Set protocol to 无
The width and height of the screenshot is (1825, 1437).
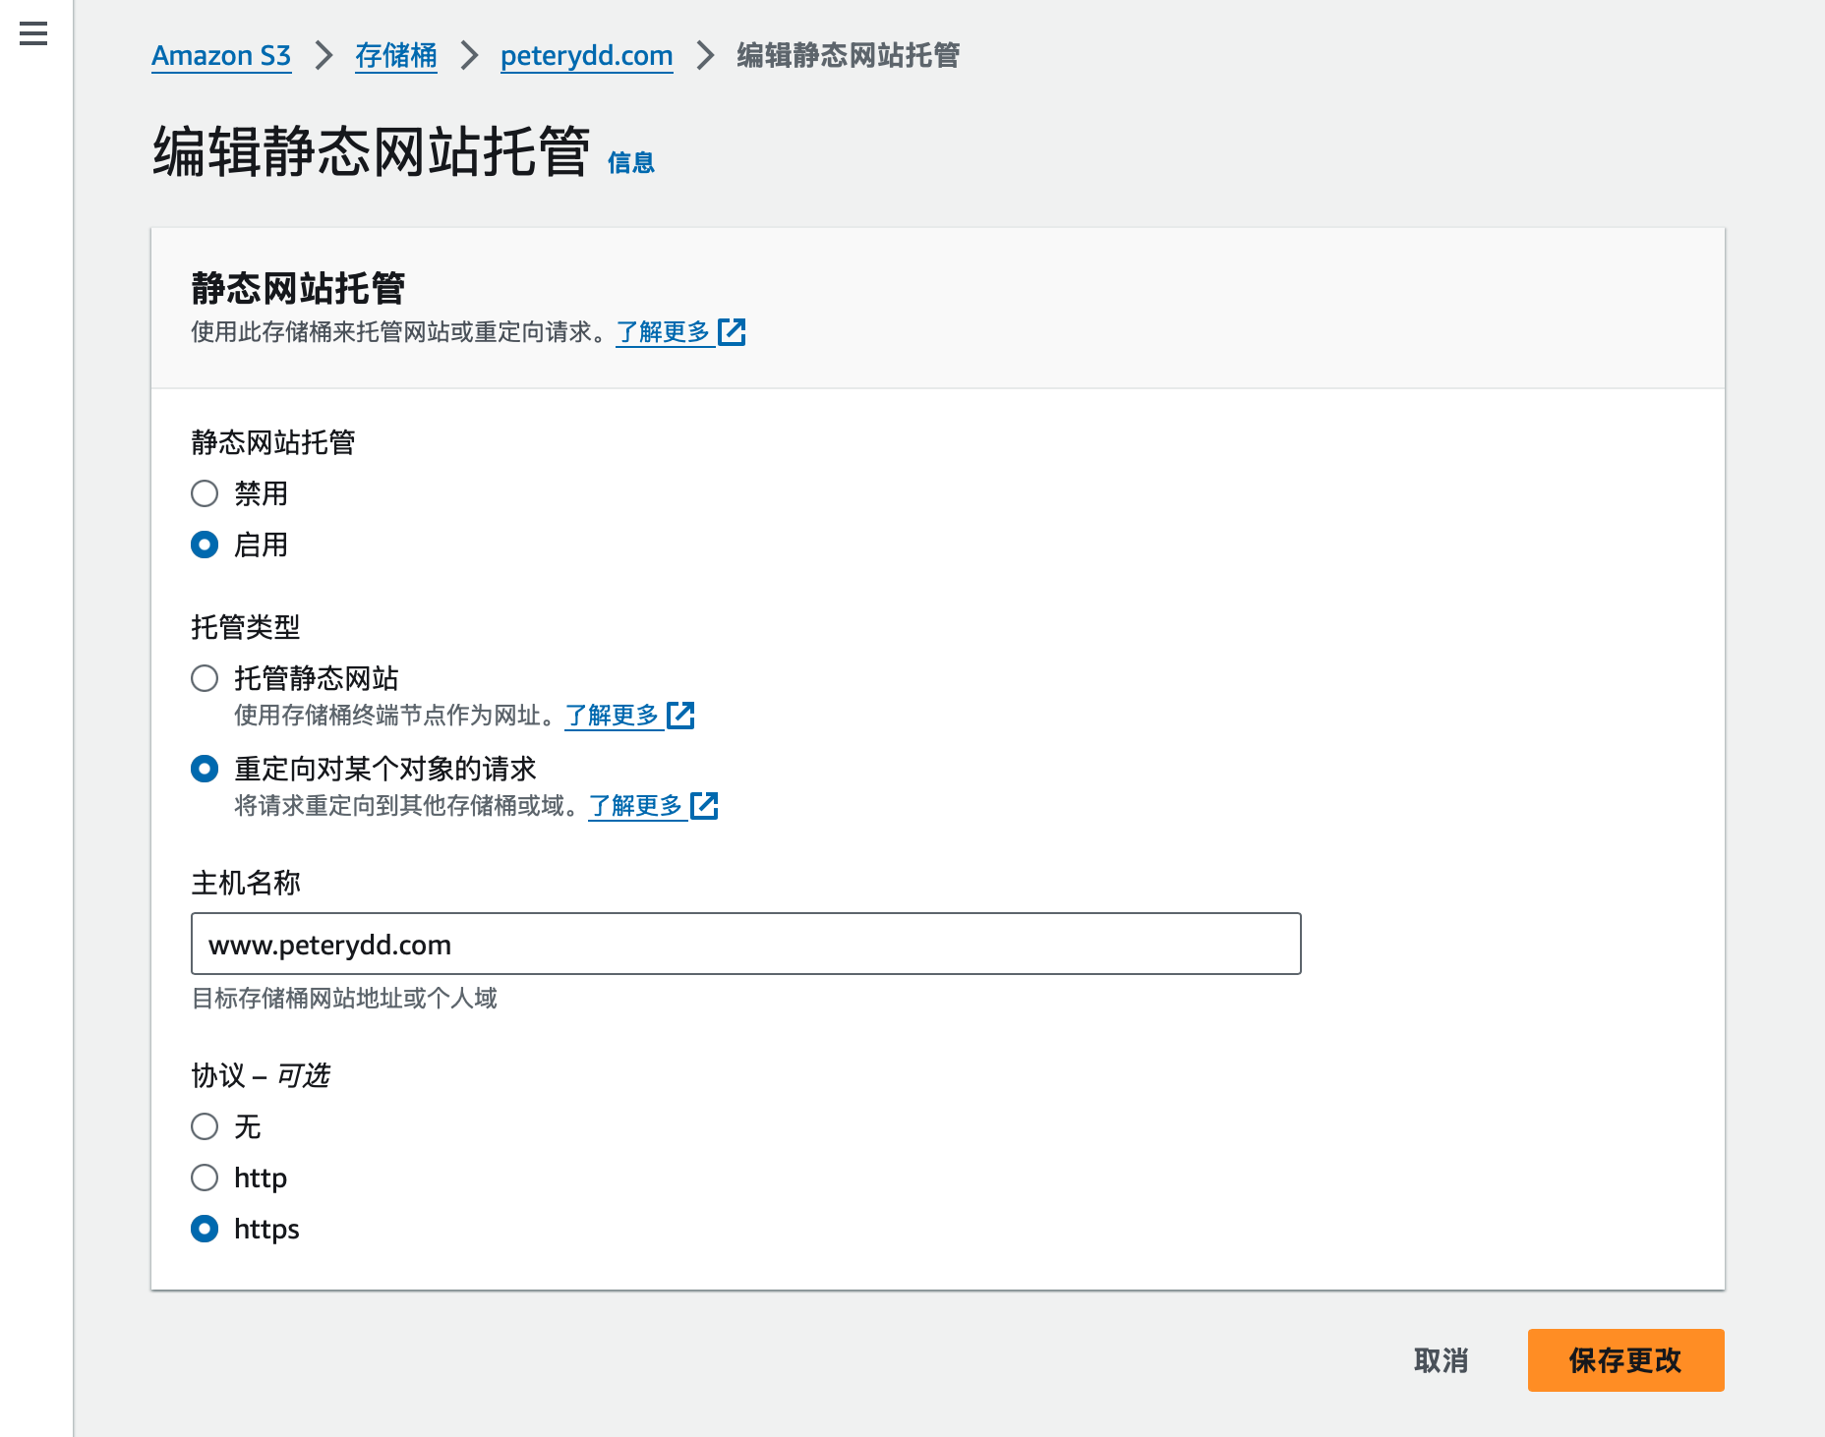[x=205, y=1126]
